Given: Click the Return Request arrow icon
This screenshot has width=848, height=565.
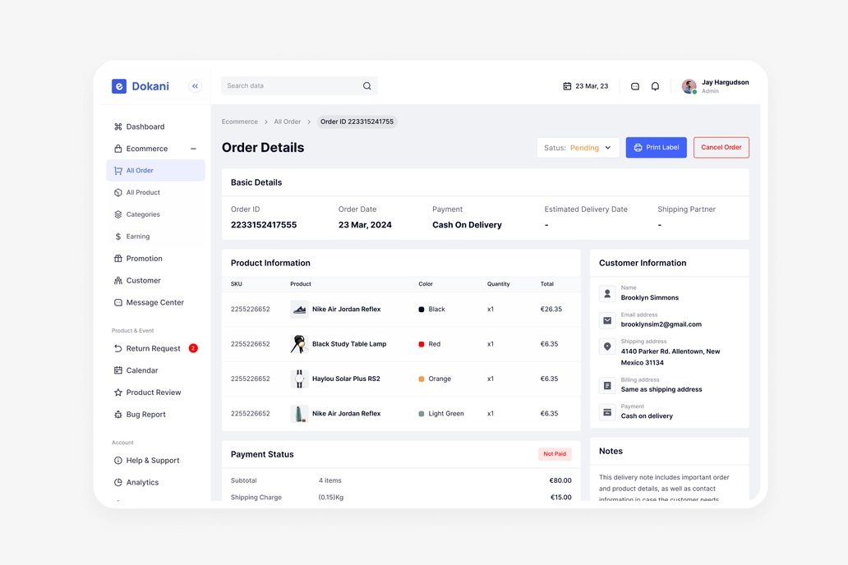Looking at the screenshot, I should point(118,349).
